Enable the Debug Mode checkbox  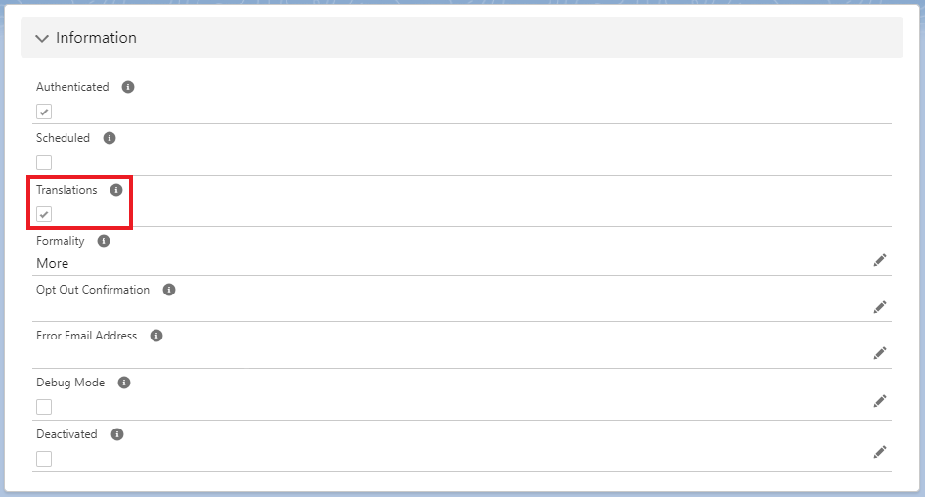tap(44, 407)
